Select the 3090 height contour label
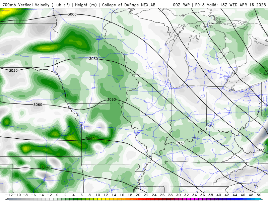 tap(90, 139)
